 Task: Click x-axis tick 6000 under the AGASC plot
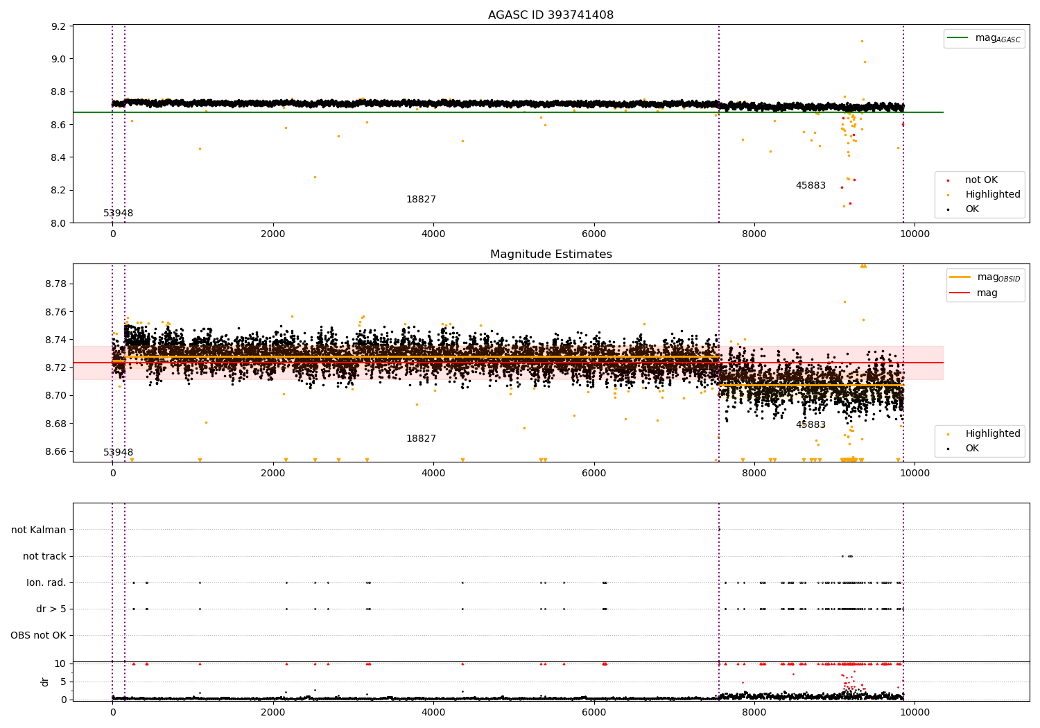pos(594,234)
